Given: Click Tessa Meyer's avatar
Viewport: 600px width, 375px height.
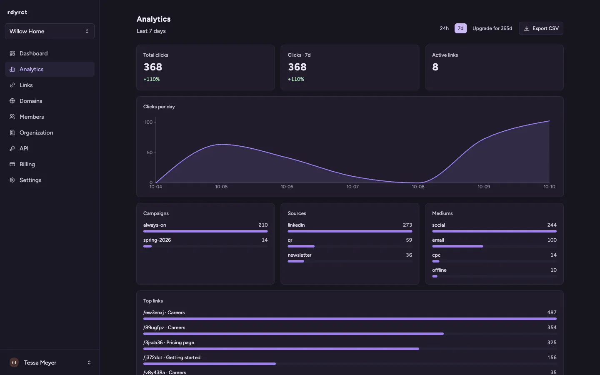Looking at the screenshot, I should tap(14, 362).
